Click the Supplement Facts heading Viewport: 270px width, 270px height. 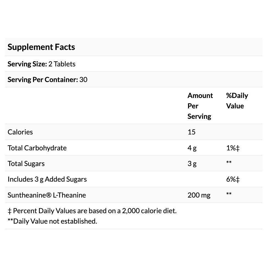click(41, 47)
